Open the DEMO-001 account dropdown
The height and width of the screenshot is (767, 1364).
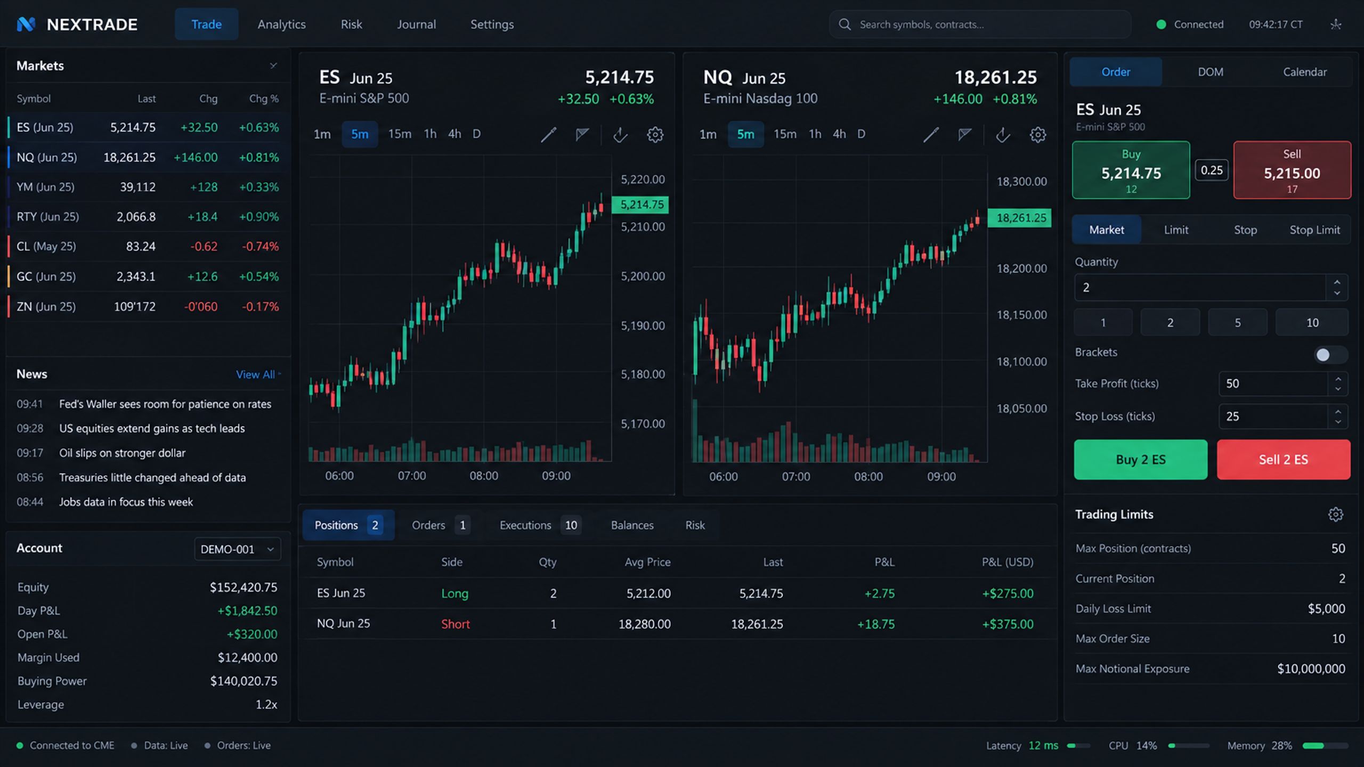click(x=238, y=549)
